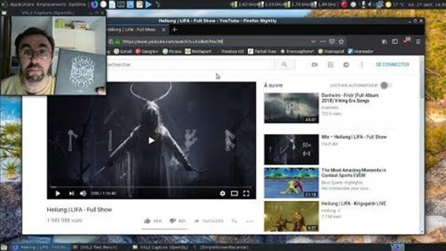The image size is (446, 251).
Task: Click the YouTube page vertical scrollbar
Action: (421, 144)
